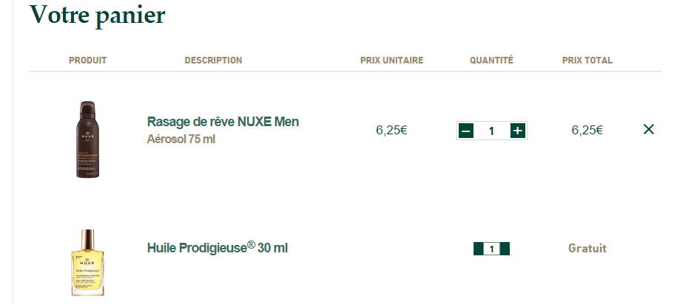Click the Gratuit label for Huile Prodigieuse
This screenshot has width=674, height=304.
pos(587,249)
